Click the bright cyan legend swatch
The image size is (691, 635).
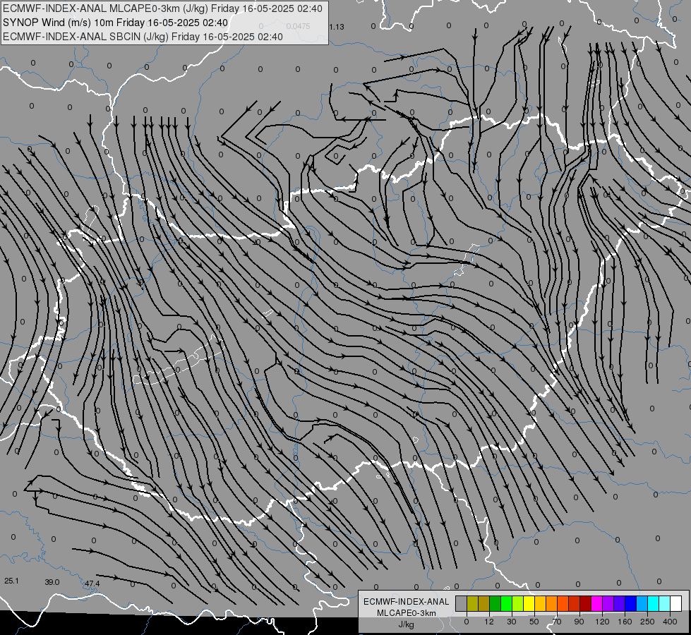click(654, 603)
